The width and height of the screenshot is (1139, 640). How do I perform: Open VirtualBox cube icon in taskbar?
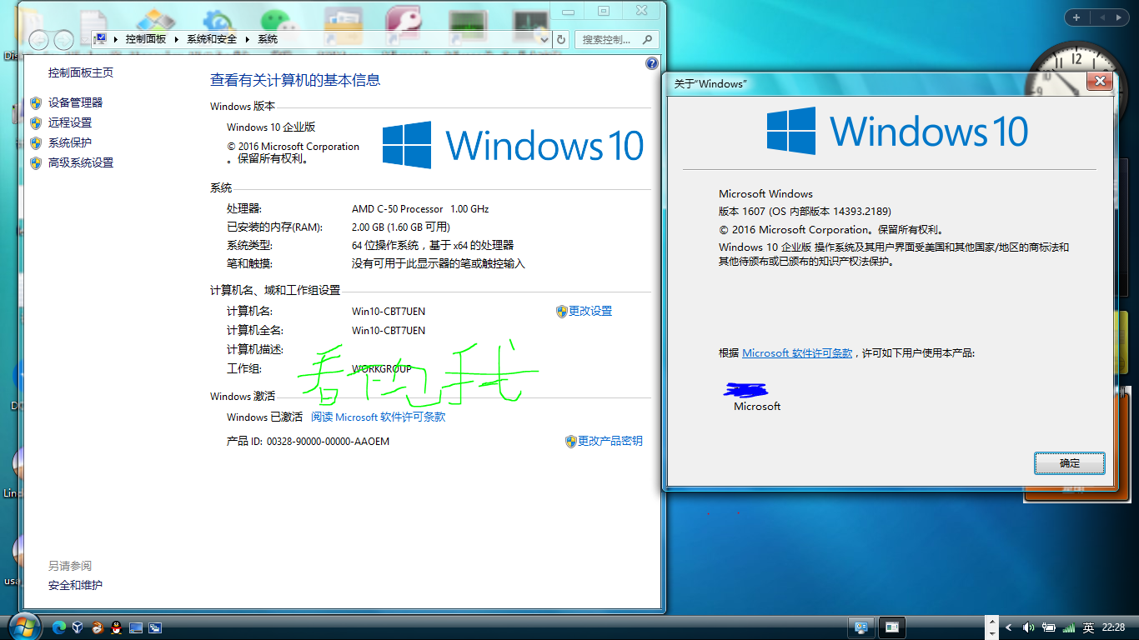pos(78,627)
